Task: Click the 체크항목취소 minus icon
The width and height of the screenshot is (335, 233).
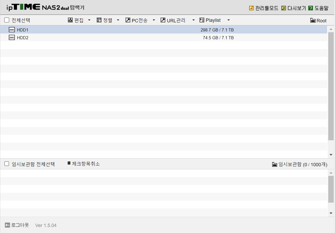Action: pyautogui.click(x=69, y=163)
